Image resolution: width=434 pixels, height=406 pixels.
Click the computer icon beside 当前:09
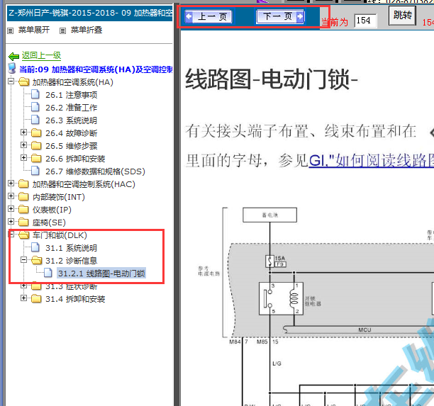click(x=12, y=68)
